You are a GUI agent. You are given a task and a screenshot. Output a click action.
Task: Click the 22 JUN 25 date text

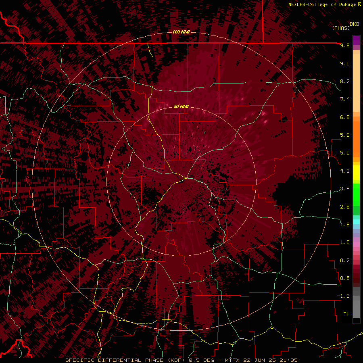click(x=260, y=360)
